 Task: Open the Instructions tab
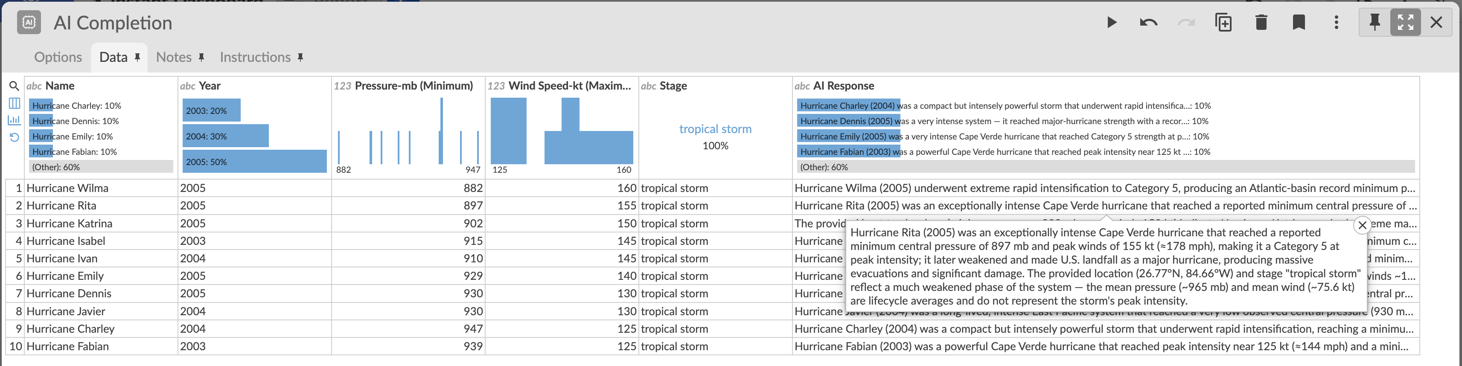tap(255, 57)
